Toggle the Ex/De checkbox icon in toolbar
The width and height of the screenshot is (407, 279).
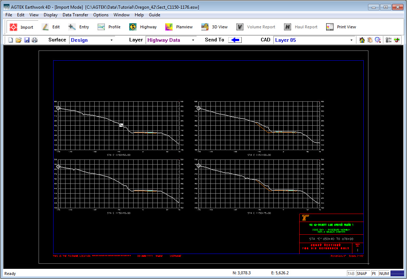[x=388, y=40]
